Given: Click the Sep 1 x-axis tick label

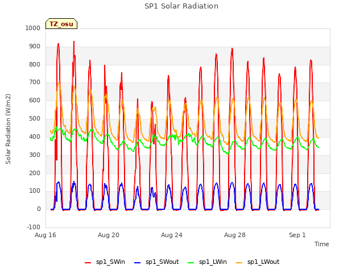Looking at the screenshot, I should click(297, 235).
